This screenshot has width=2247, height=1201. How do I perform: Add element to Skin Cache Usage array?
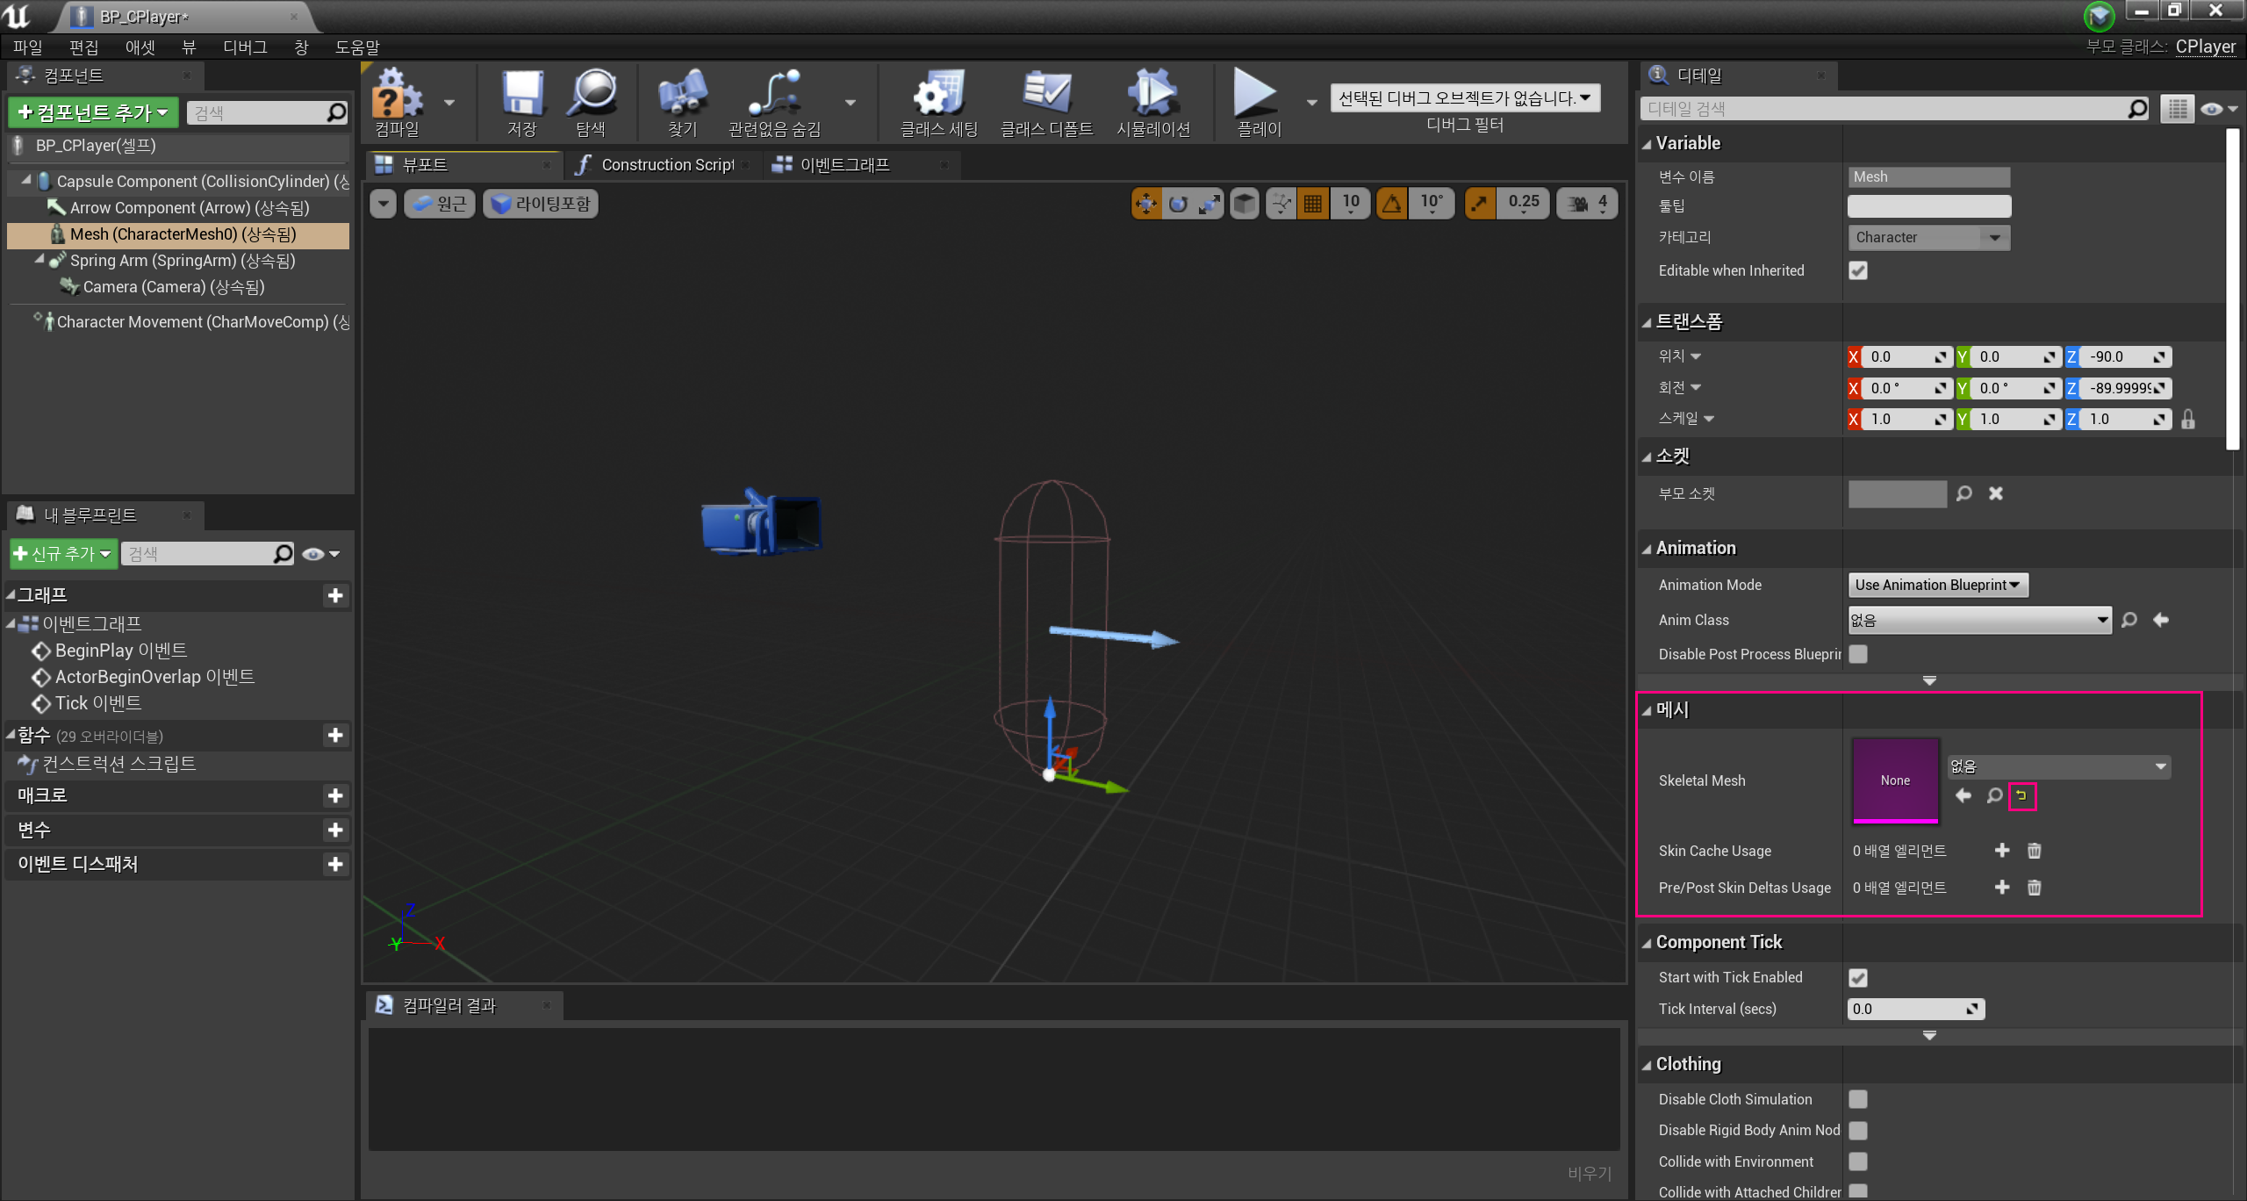coord(2002,850)
